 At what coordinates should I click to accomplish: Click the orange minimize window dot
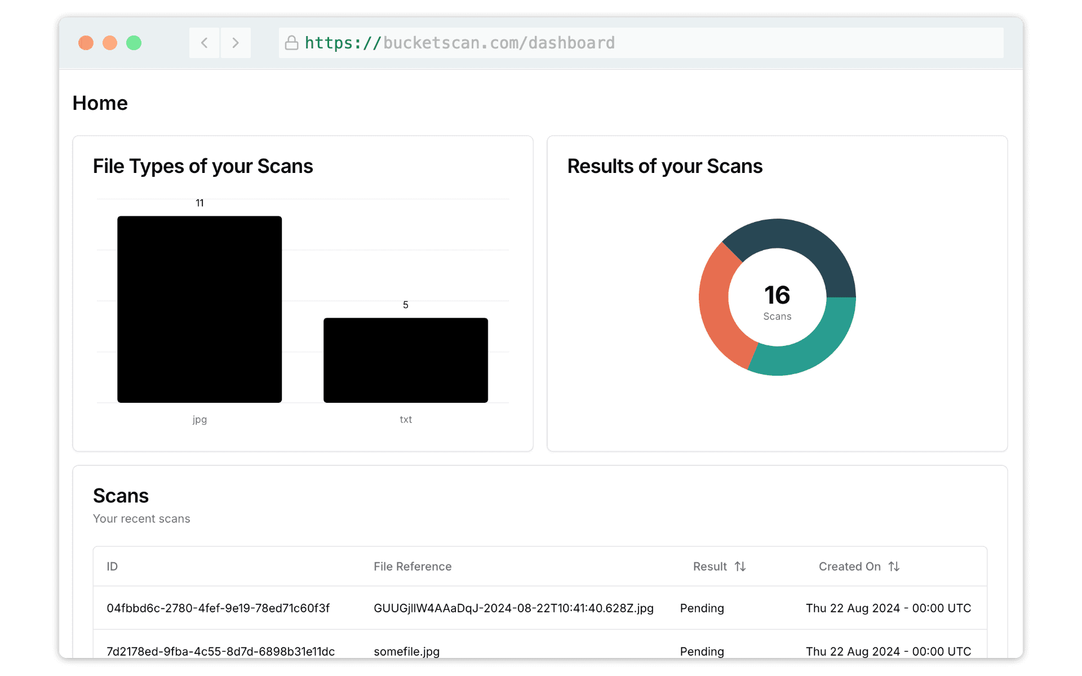[110, 43]
